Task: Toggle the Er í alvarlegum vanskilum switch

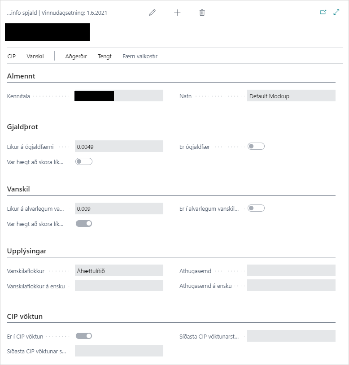Action: (256, 208)
